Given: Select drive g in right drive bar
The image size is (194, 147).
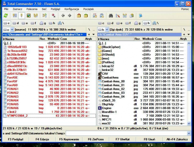Looking at the screenshot, I should pyautogui.click(x=137, y=23).
